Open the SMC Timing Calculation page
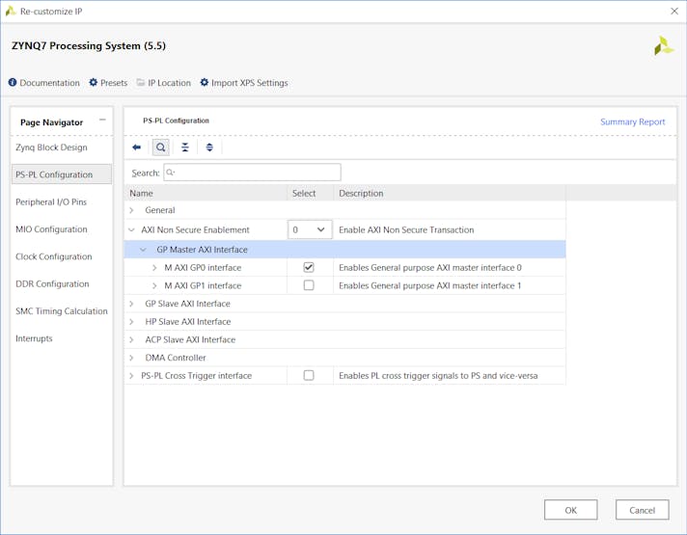Viewport: 687px width, 535px height. [62, 311]
